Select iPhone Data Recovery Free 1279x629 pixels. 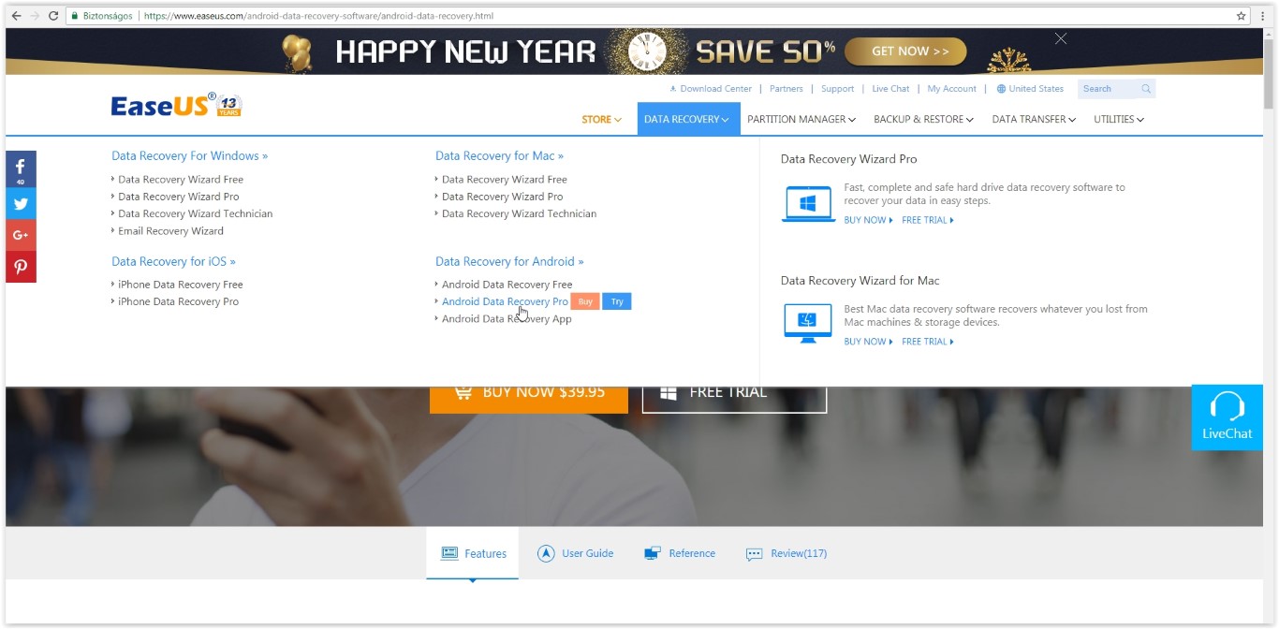coord(181,285)
